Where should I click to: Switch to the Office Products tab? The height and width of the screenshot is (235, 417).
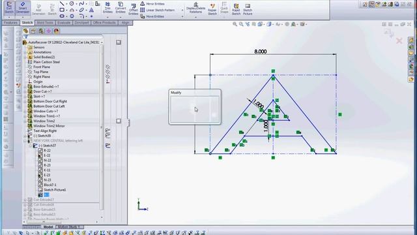(104, 23)
